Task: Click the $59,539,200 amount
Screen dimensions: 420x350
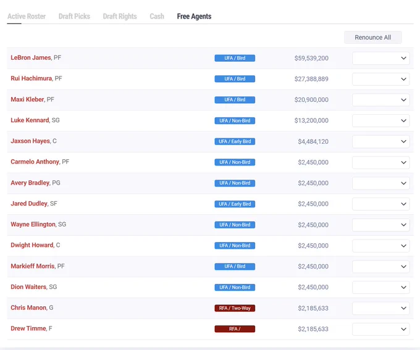Action: pos(311,58)
